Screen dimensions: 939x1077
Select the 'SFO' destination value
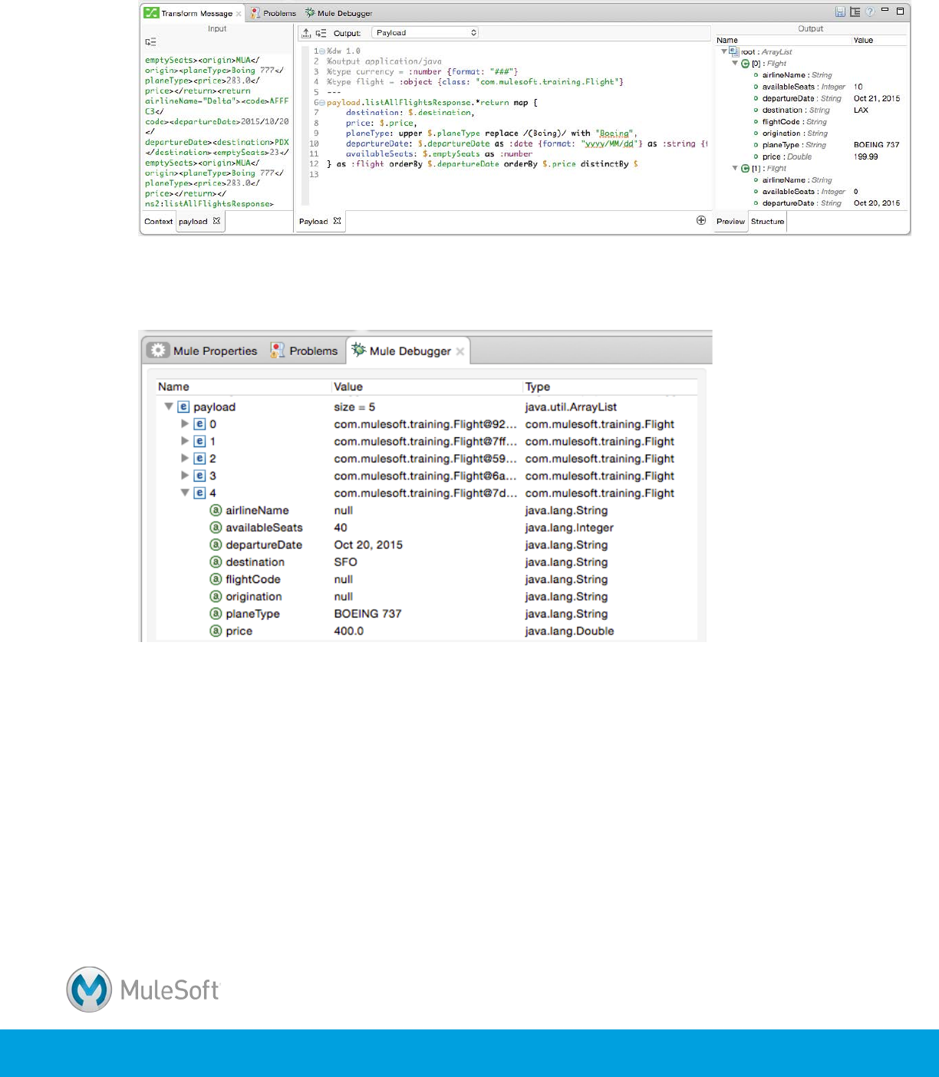click(x=345, y=562)
